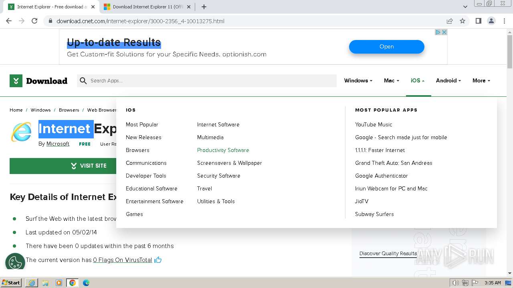Open Subway Surfers app link
This screenshot has height=288, width=513.
coord(374,214)
